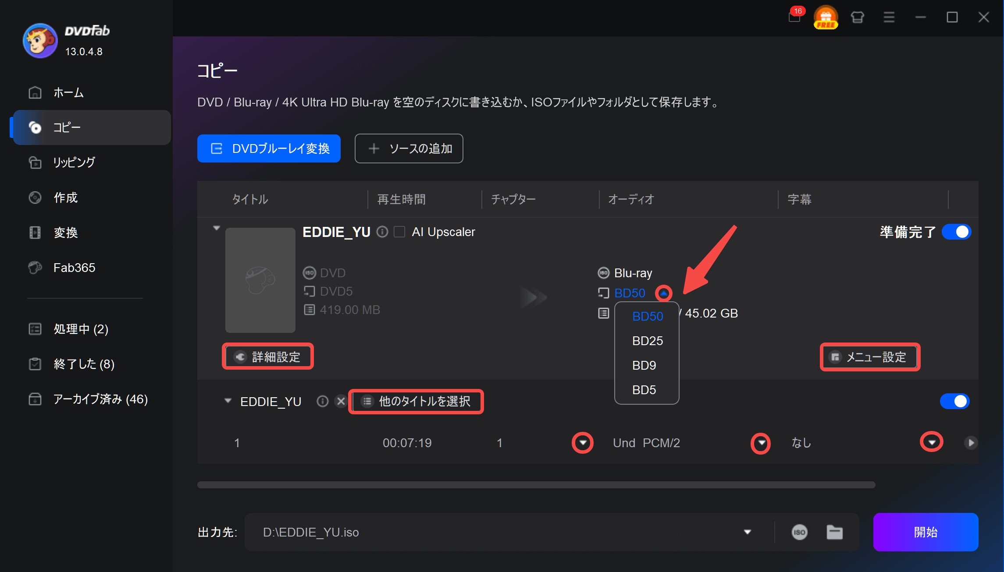
Task: Collapse the BD50 output size dropdown arrow
Action: (x=664, y=293)
